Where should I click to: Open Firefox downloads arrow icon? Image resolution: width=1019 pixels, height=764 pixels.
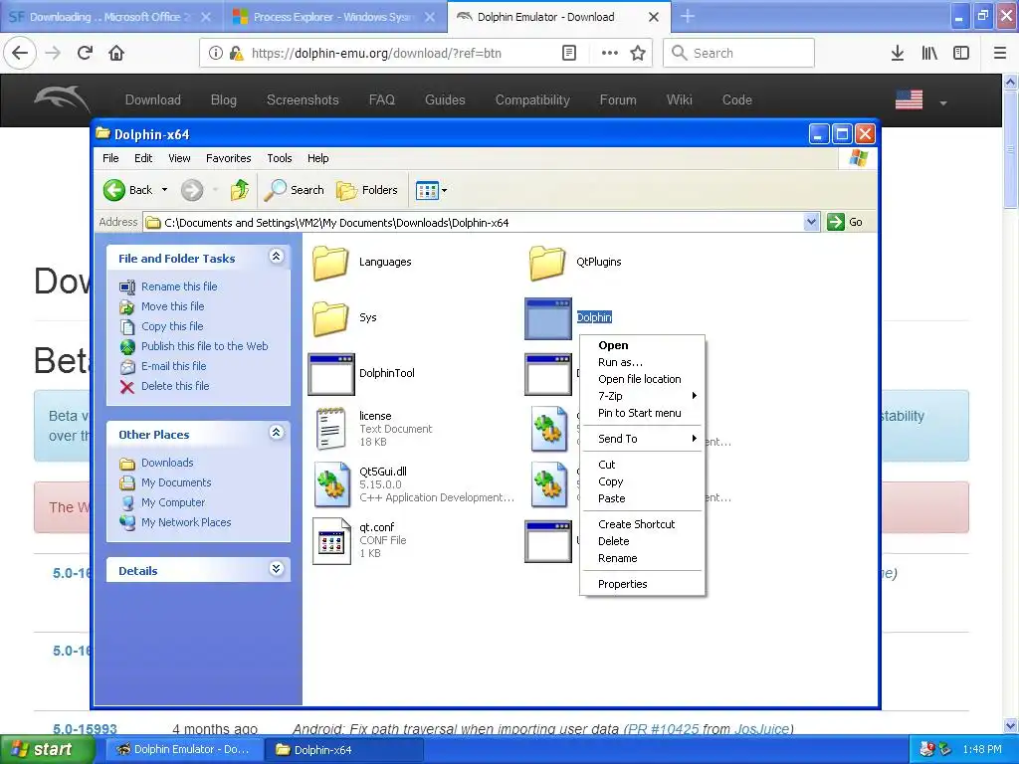(x=898, y=53)
